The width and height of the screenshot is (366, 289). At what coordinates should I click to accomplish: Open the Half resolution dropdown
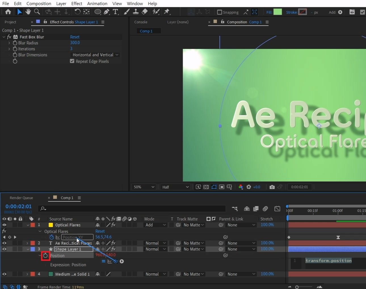pos(175,187)
